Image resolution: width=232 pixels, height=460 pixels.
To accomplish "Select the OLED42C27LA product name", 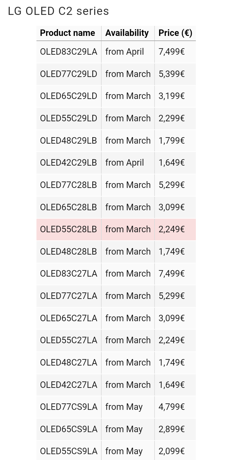I will click(68, 385).
